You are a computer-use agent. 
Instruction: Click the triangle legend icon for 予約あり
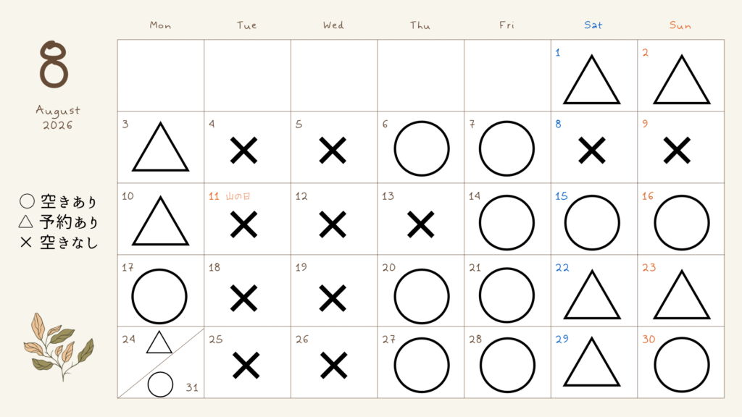point(25,222)
